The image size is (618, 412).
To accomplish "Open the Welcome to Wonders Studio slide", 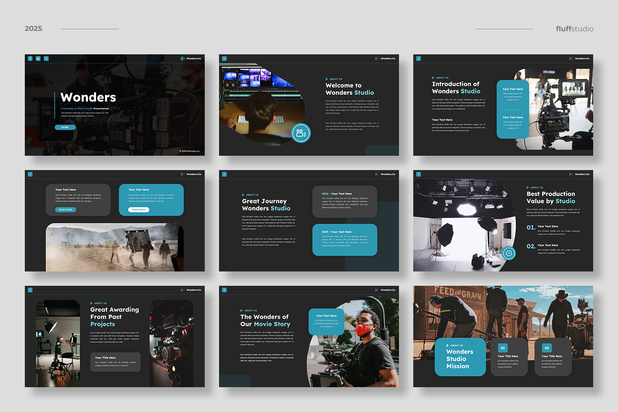I will [x=309, y=105].
